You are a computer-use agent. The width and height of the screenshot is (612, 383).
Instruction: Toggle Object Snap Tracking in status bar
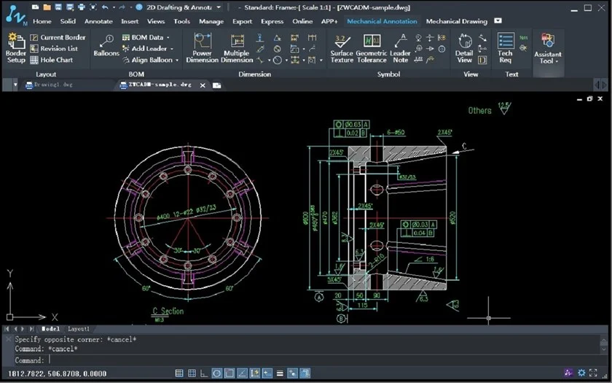[242, 374]
